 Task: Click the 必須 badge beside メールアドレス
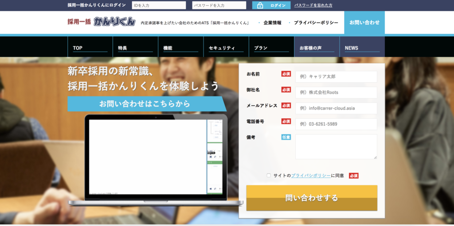(286, 106)
